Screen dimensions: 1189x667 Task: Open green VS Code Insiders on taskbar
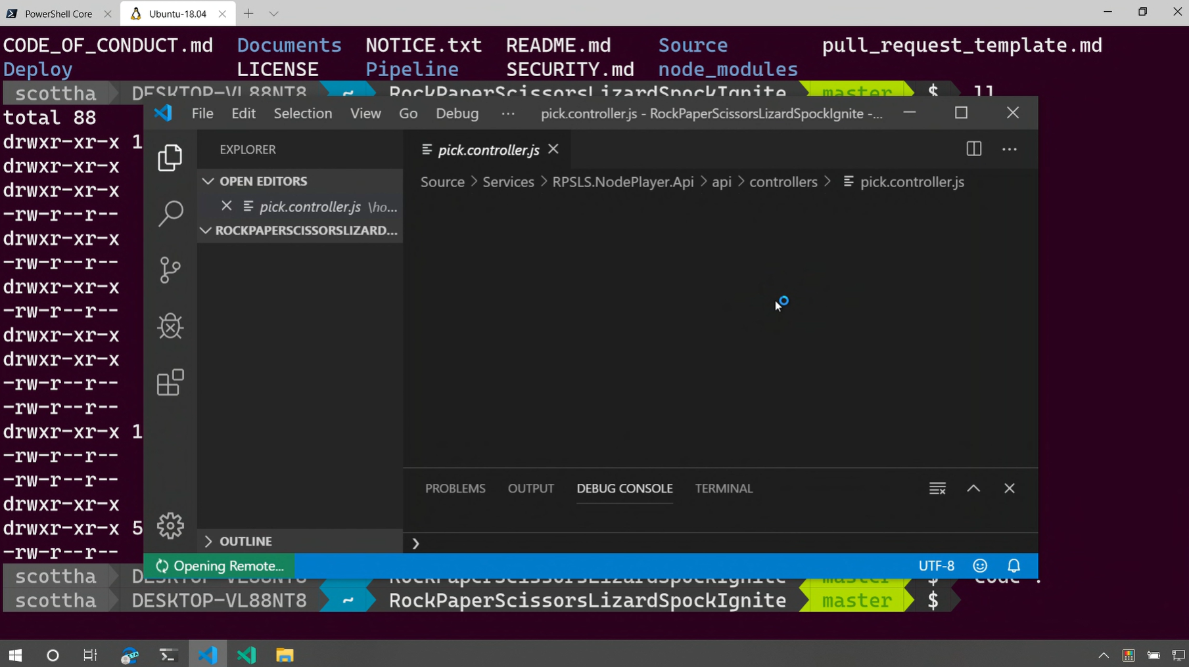pos(246,655)
